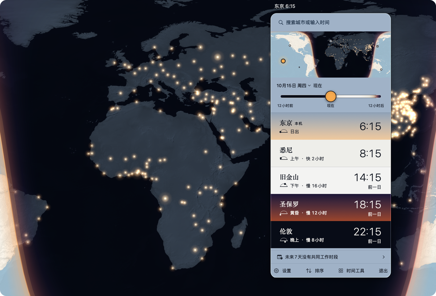The height and width of the screenshot is (296, 436).
Task: Click the 14:15 time for 旧金山
Action: [367, 177]
